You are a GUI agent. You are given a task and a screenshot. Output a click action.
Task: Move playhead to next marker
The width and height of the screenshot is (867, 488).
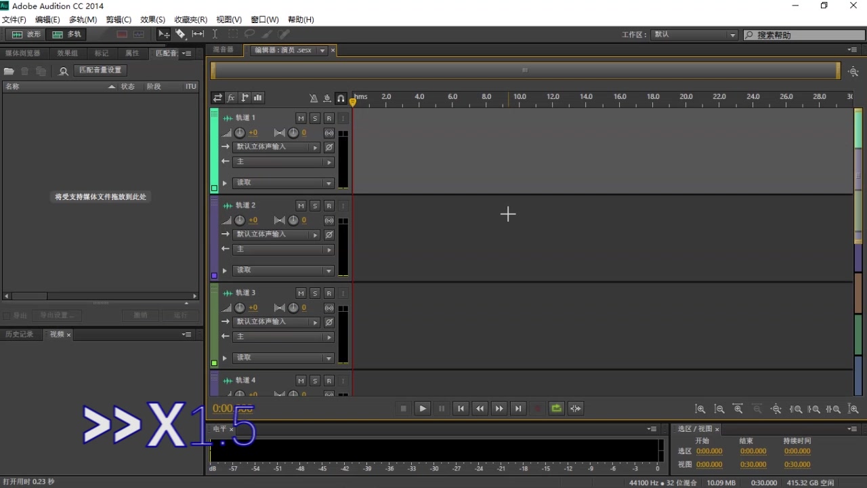coord(518,408)
